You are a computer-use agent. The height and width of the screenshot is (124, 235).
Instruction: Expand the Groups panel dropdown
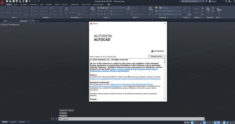(187, 17)
